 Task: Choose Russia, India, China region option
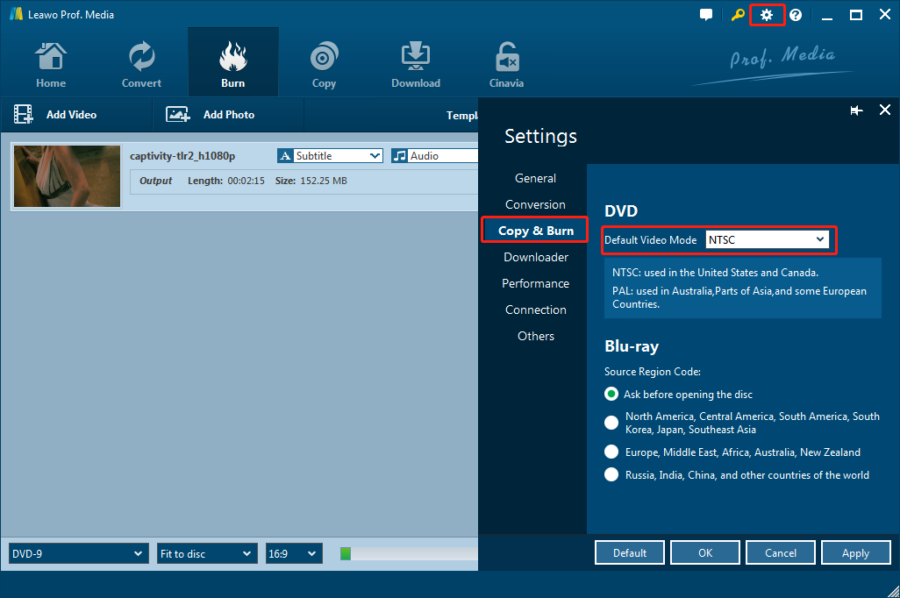pos(611,475)
